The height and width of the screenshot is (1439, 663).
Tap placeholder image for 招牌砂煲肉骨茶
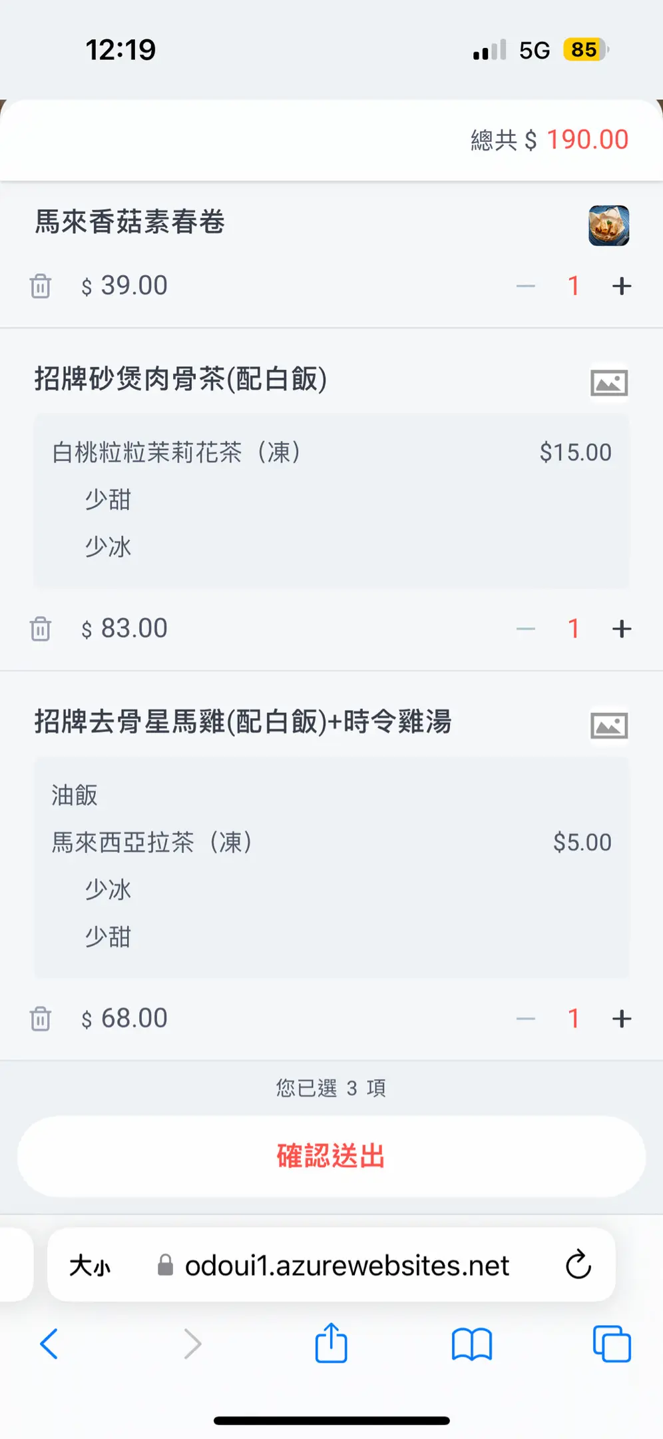[x=608, y=383]
